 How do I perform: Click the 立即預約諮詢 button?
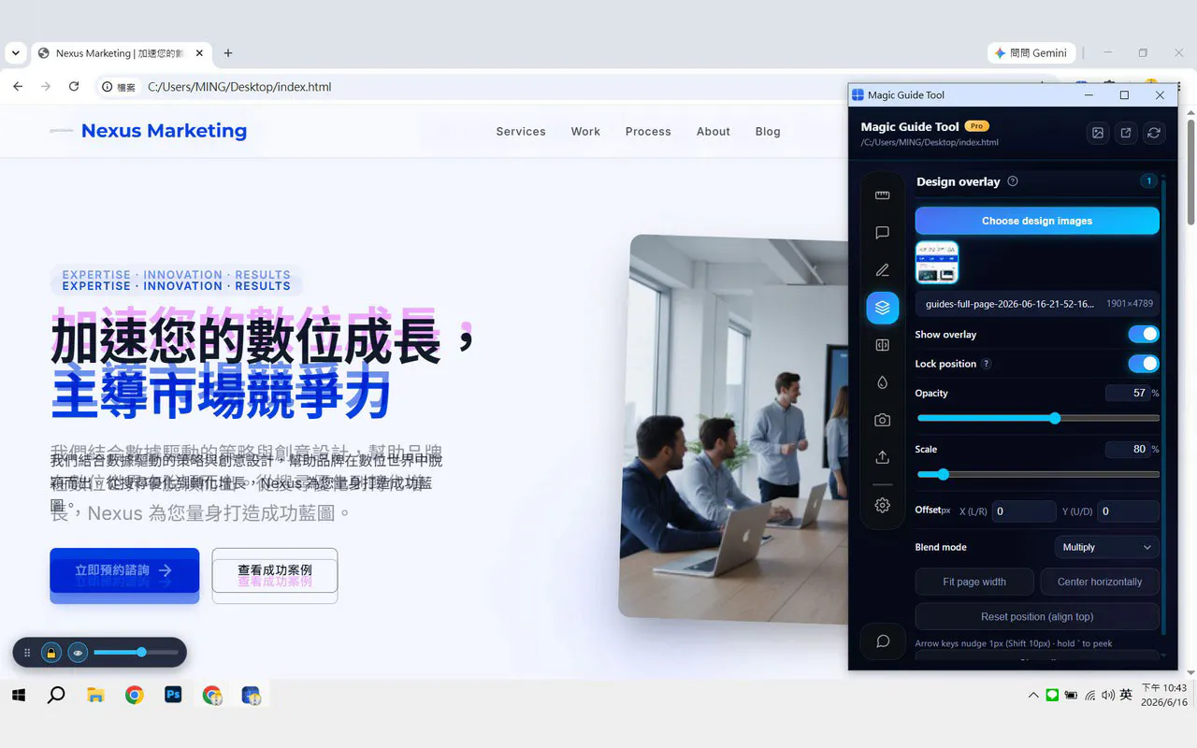(x=124, y=570)
